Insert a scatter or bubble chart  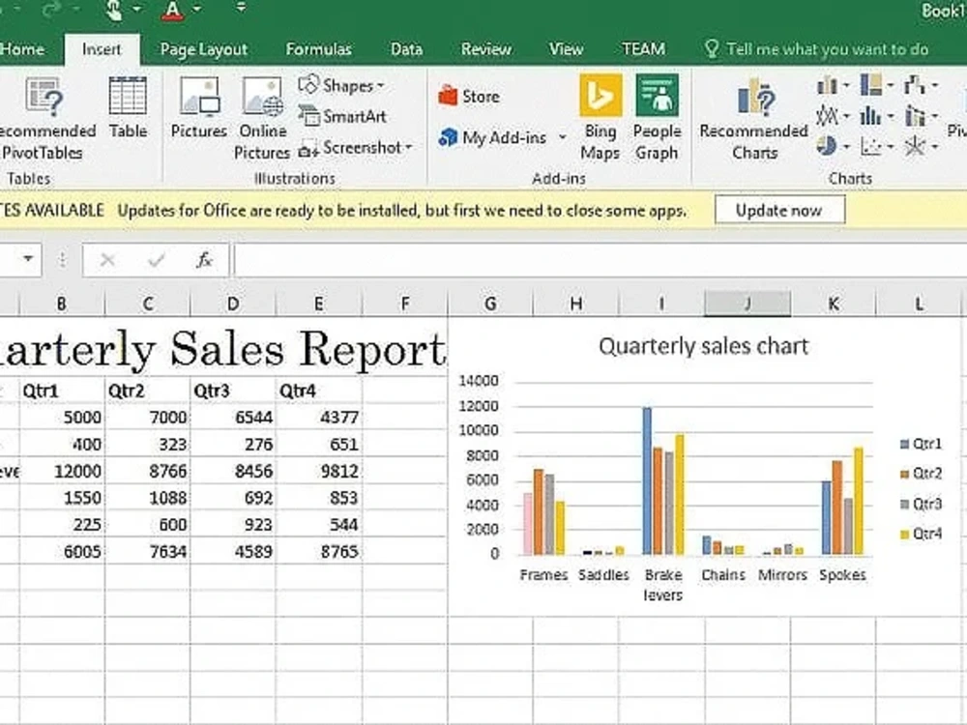click(877, 146)
